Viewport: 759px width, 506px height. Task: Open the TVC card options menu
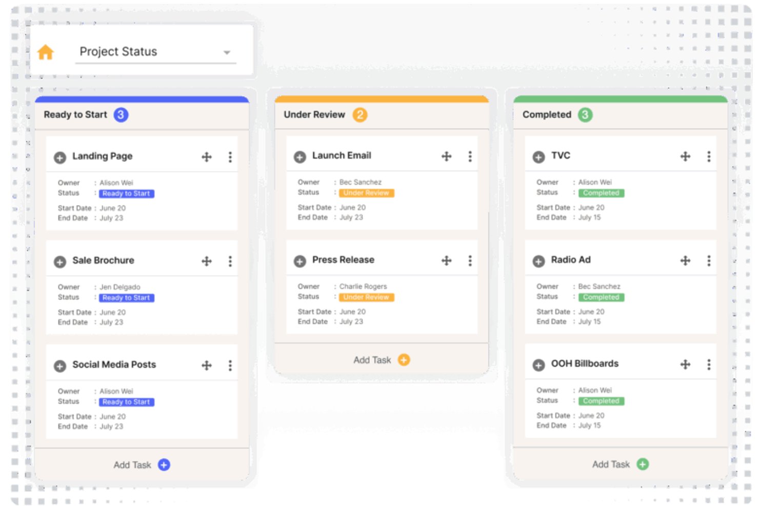point(709,156)
